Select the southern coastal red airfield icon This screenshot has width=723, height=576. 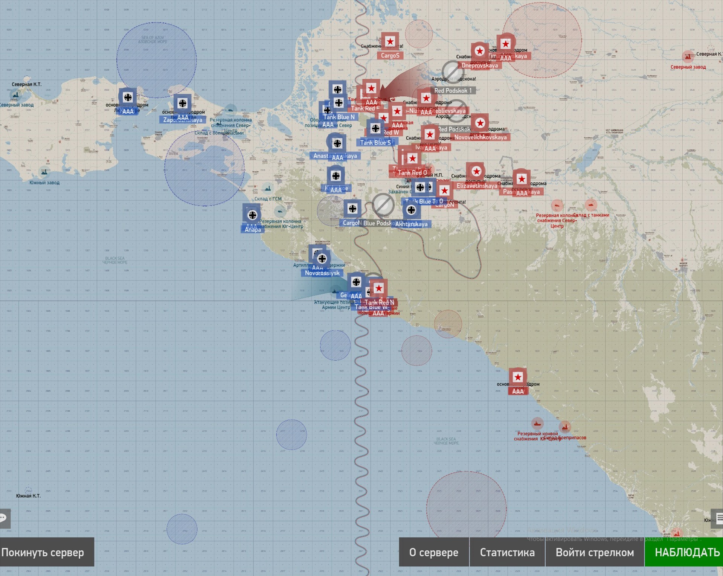point(518,377)
